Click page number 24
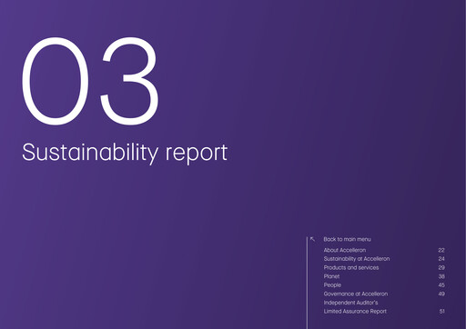Viewport: 466px width, 329px height. [441, 259]
